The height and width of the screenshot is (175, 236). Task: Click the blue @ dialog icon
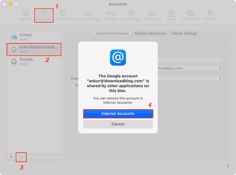click(x=118, y=58)
